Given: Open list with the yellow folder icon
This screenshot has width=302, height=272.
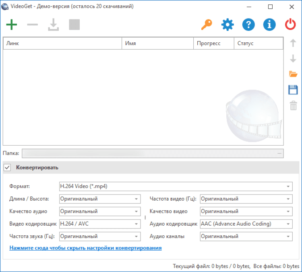Looking at the screenshot, I should tap(293, 74).
